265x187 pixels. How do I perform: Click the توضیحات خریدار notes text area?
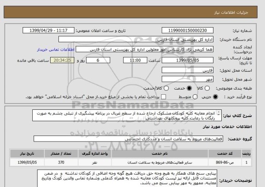[127, 178]
